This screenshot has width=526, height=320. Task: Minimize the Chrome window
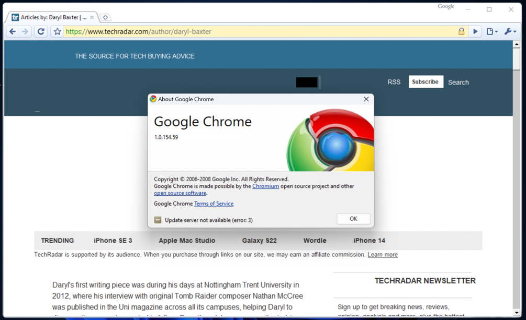click(x=468, y=9)
